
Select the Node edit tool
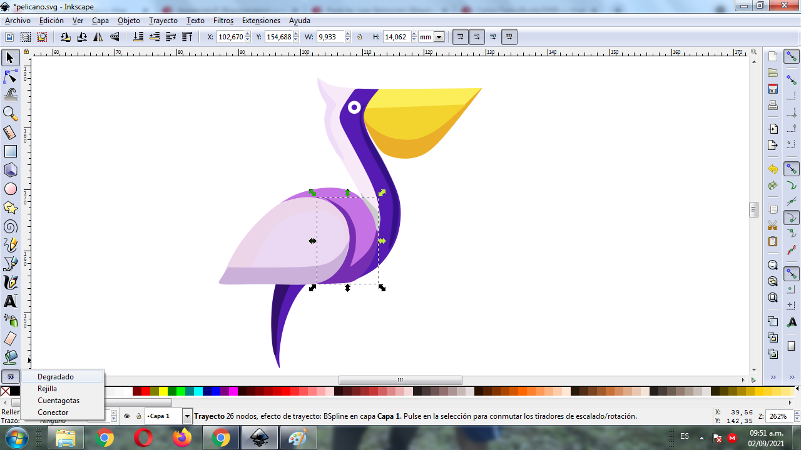(10, 77)
